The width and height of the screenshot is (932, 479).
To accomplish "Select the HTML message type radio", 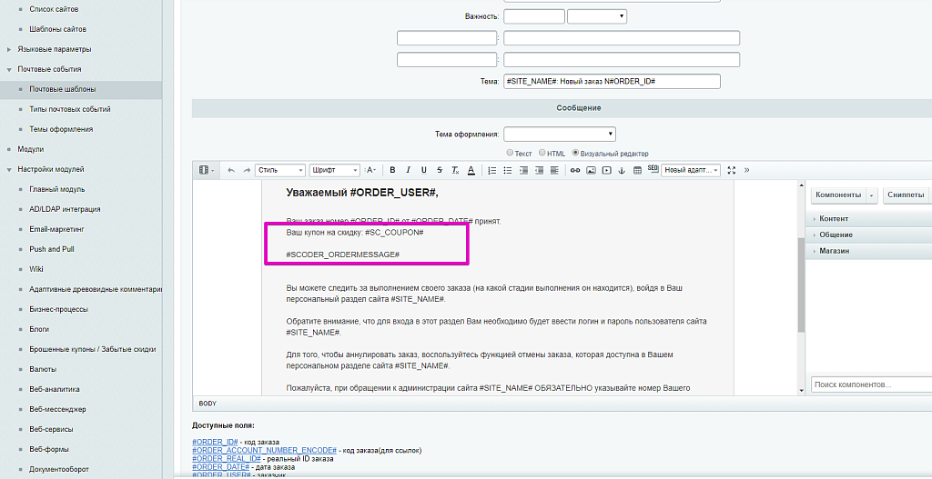I will pos(542,154).
